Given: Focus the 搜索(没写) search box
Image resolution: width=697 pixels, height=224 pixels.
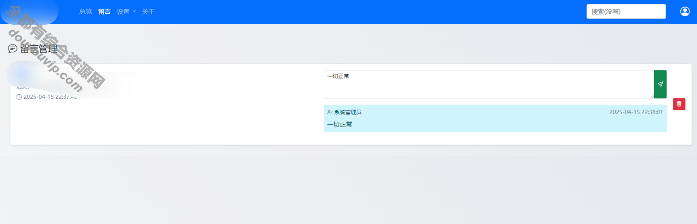Looking at the screenshot, I should pyautogui.click(x=626, y=12).
